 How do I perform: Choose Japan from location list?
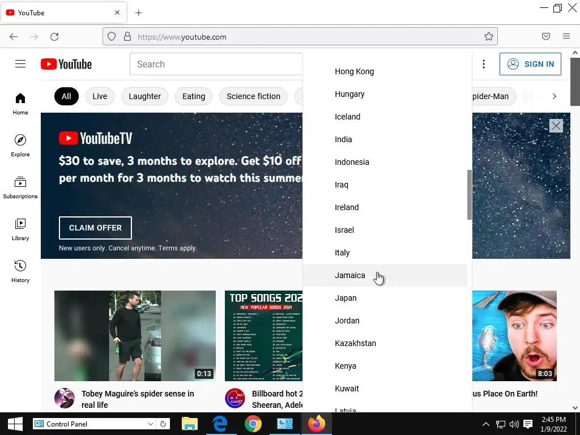(385, 298)
